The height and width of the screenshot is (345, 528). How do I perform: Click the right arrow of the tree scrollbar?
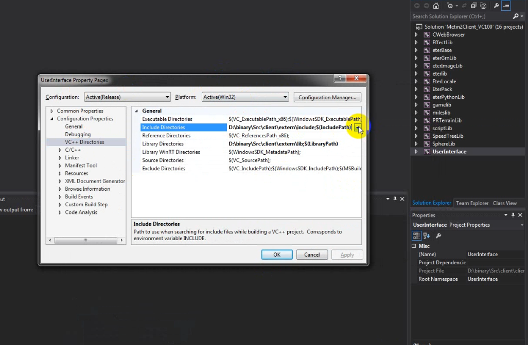121,240
